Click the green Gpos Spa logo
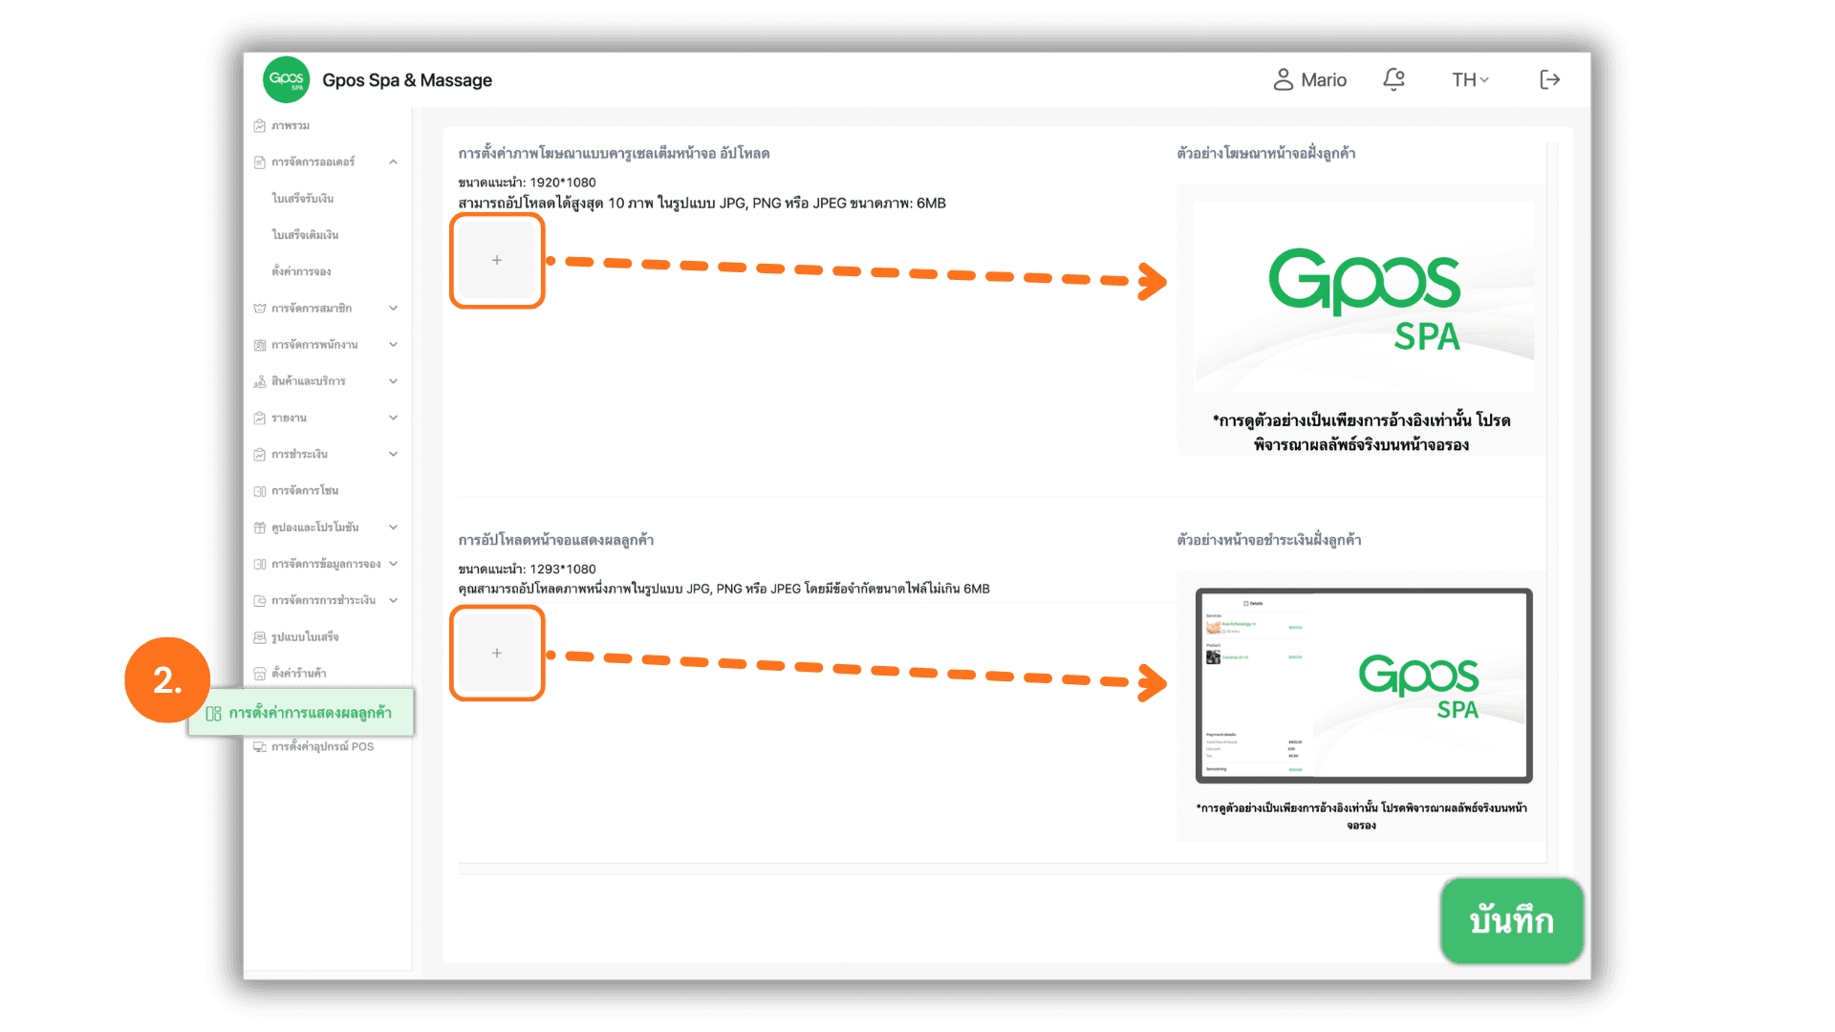This screenshot has width=1835, height=1032. tap(286, 79)
